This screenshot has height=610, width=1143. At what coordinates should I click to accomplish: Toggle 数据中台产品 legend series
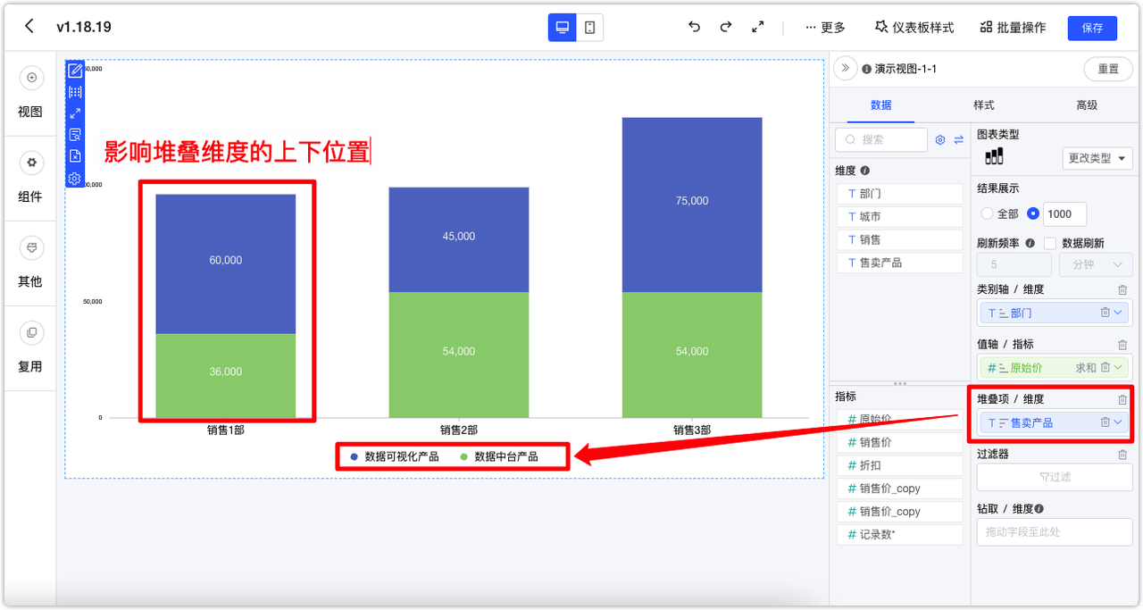(x=498, y=456)
